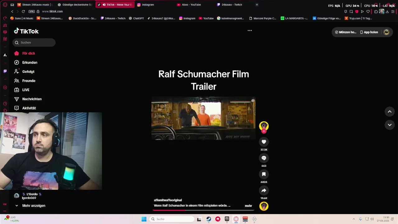Open the Twitch icon in Opera sidebar
Screen dimensions: 398x224
5,71
